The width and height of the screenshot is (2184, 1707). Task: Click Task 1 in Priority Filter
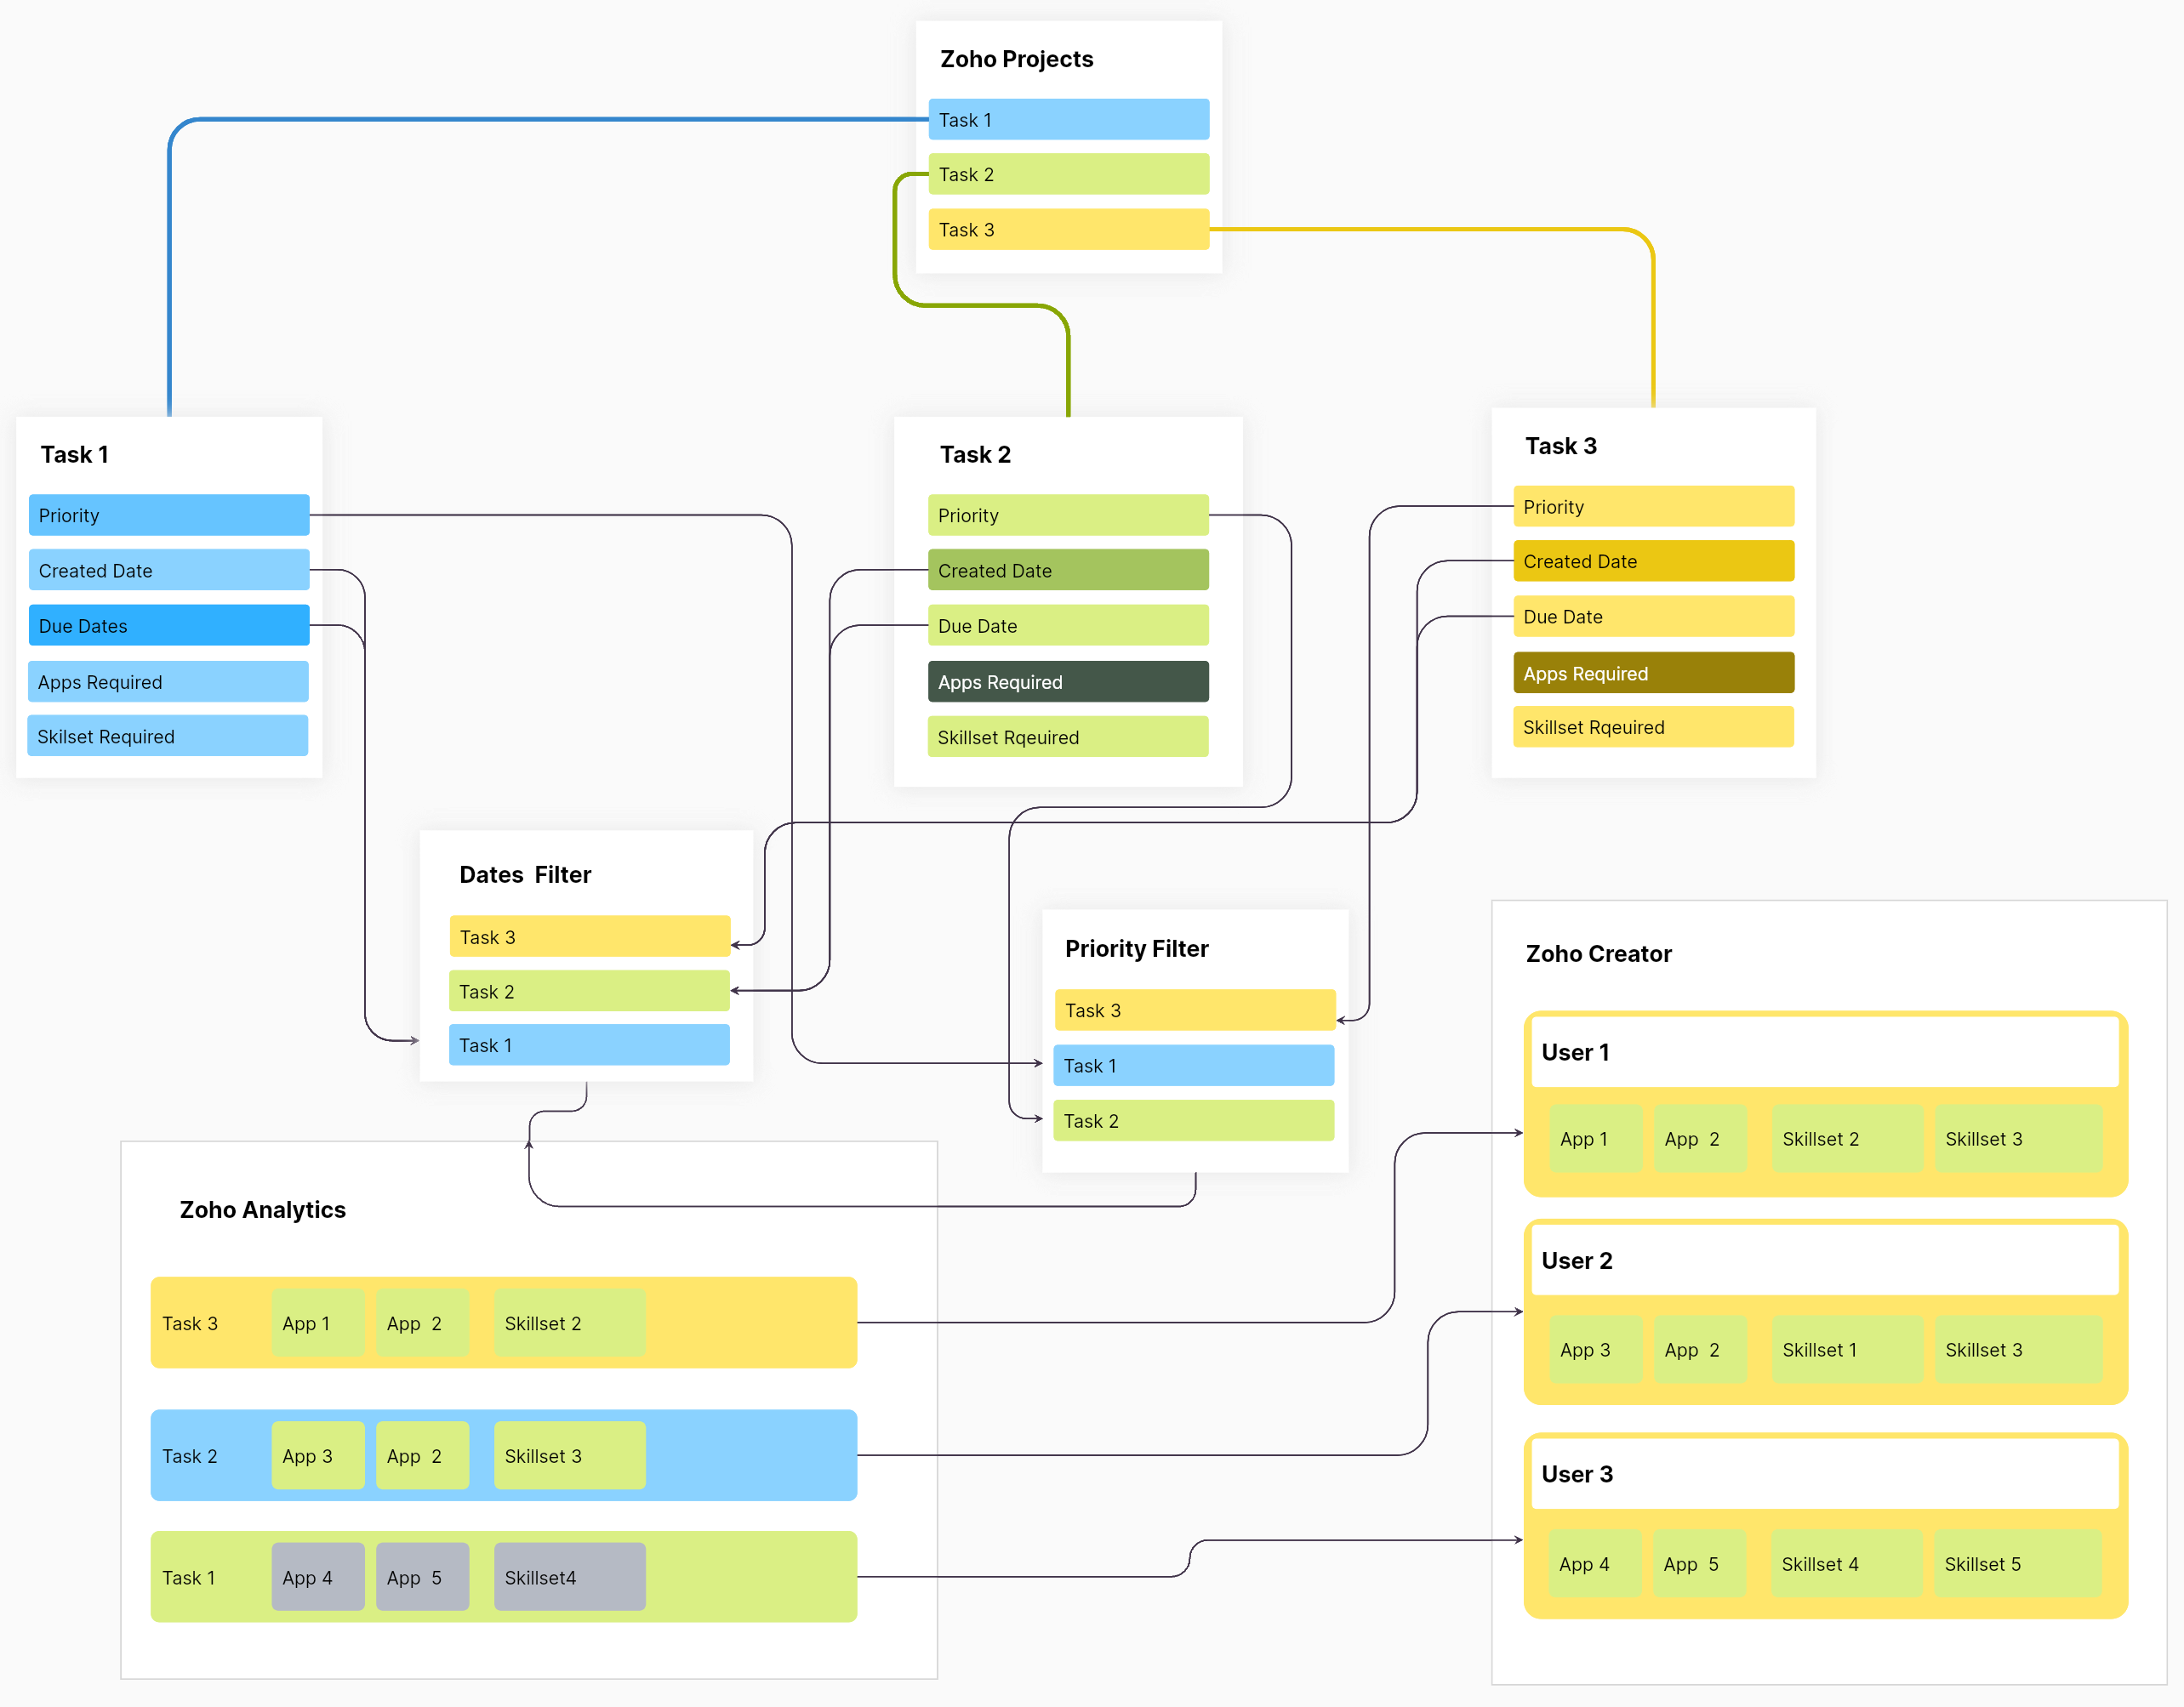(1192, 1066)
